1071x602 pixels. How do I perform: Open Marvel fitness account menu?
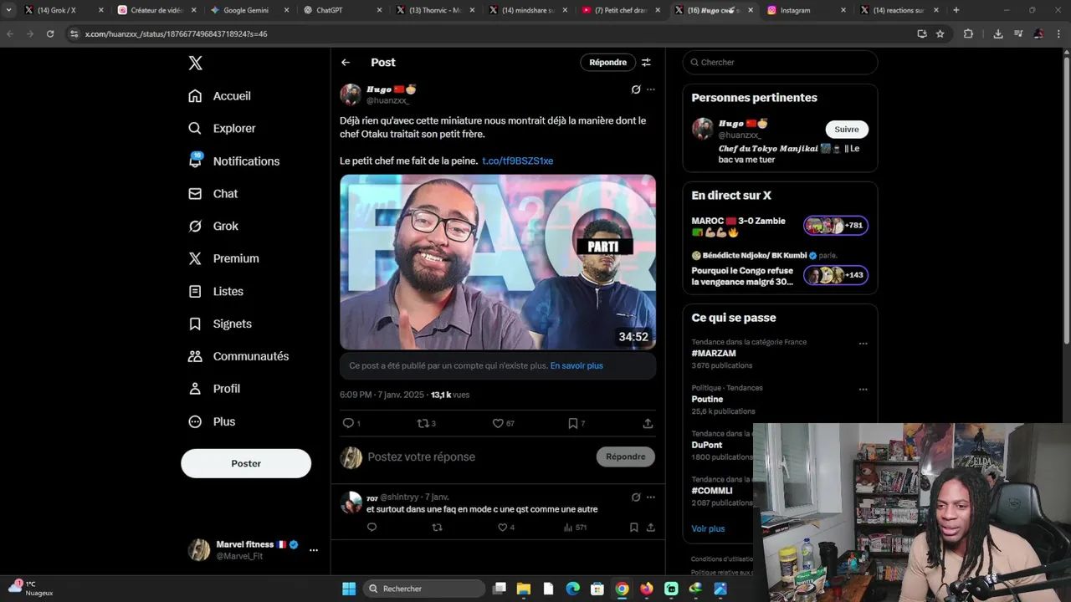click(x=254, y=550)
